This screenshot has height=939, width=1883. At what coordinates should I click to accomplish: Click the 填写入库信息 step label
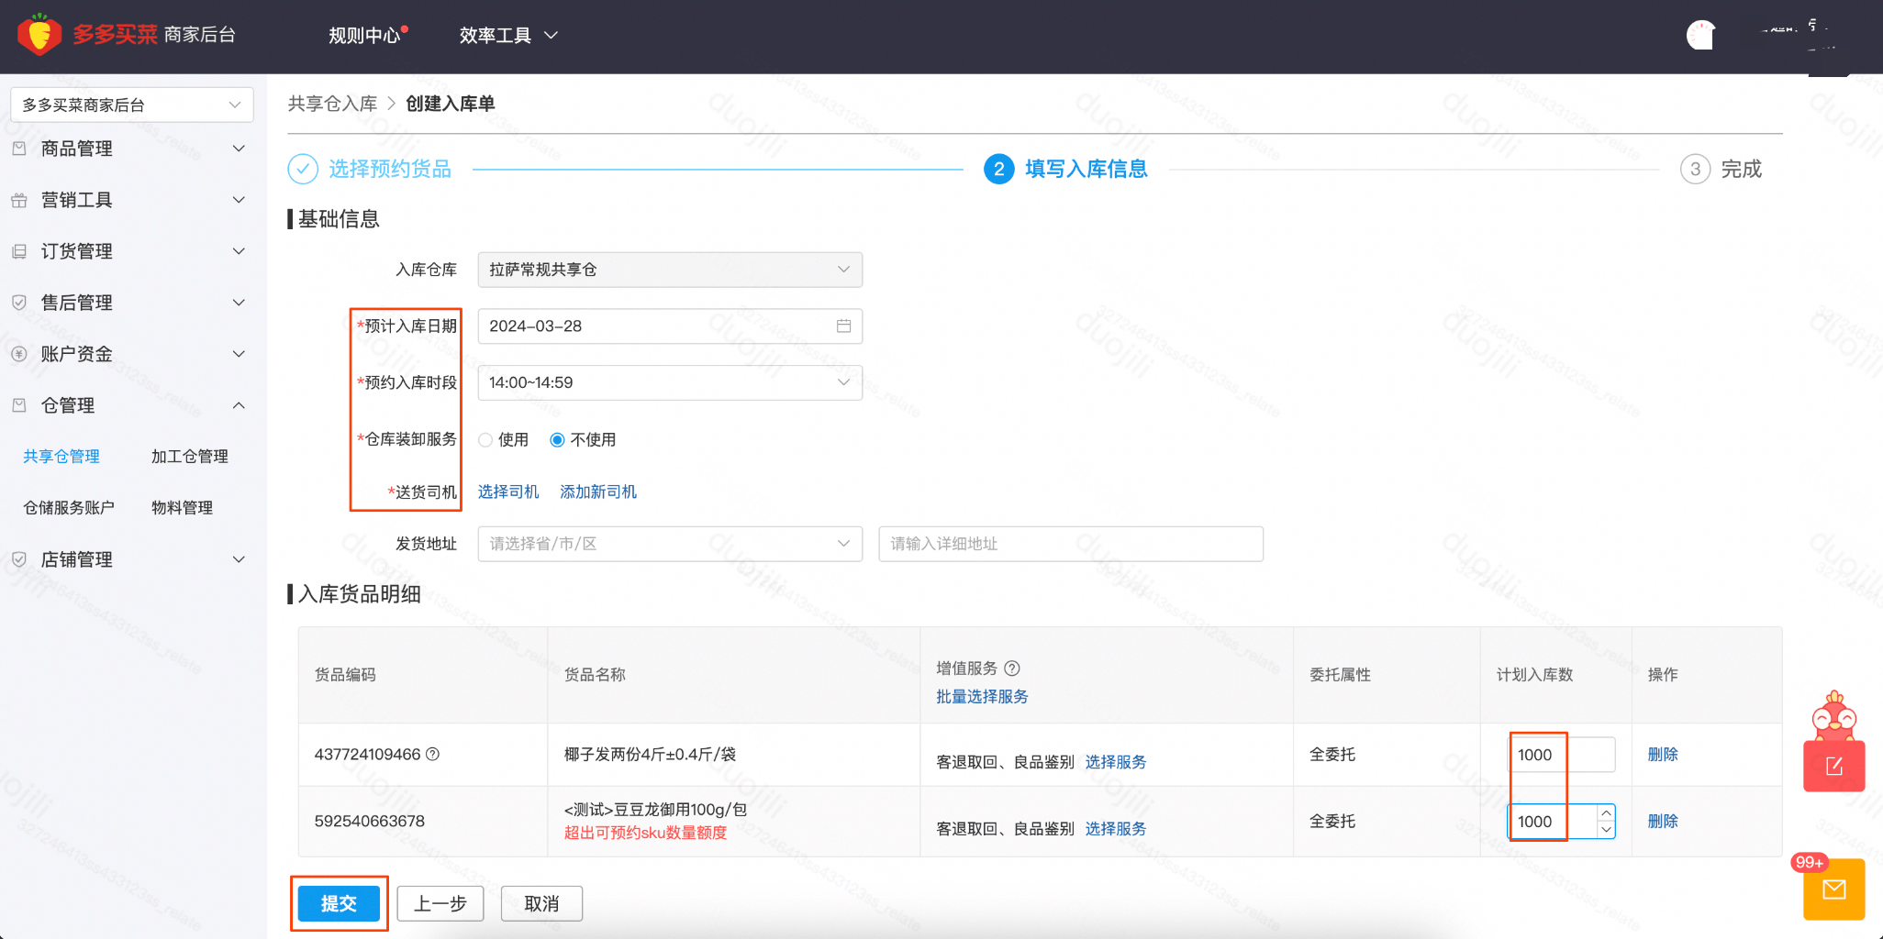point(1086,169)
